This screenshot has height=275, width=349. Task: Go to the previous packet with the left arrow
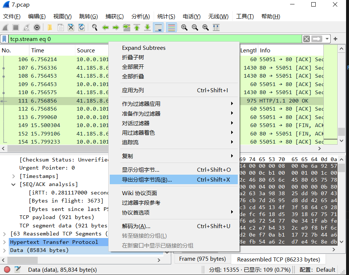[105, 27]
